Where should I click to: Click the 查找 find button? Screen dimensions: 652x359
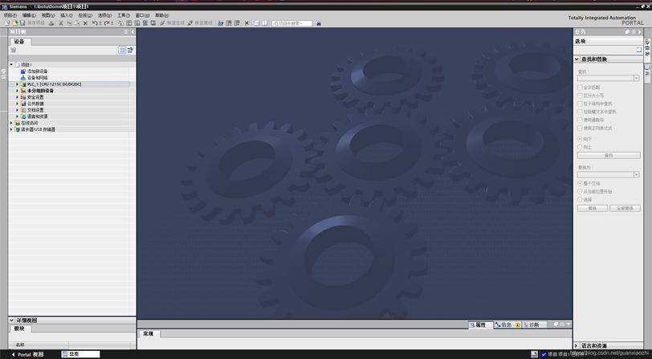click(609, 155)
